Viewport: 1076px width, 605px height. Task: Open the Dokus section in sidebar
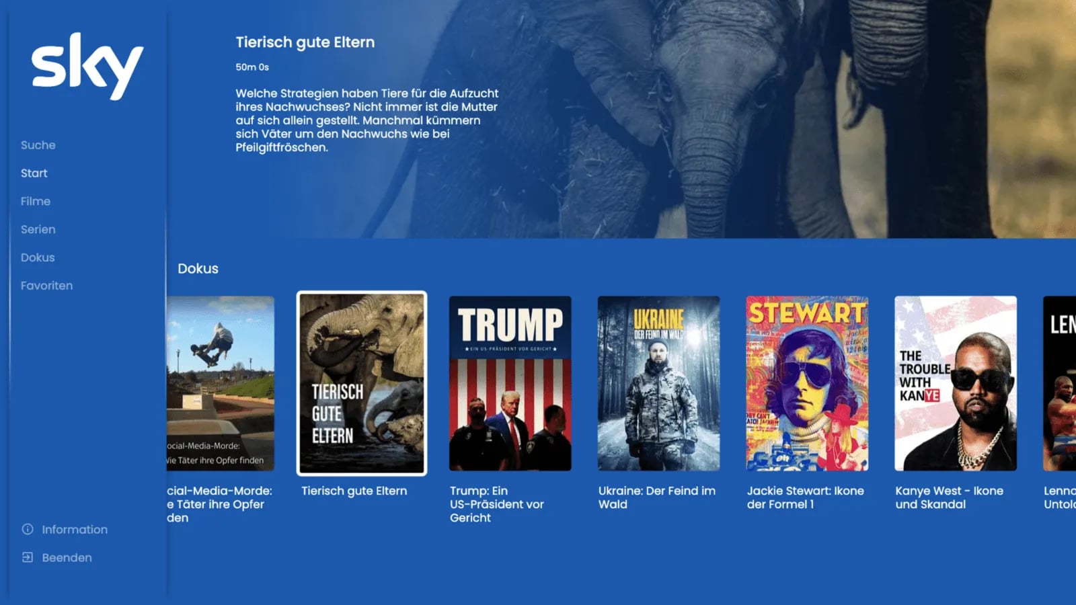coord(38,258)
